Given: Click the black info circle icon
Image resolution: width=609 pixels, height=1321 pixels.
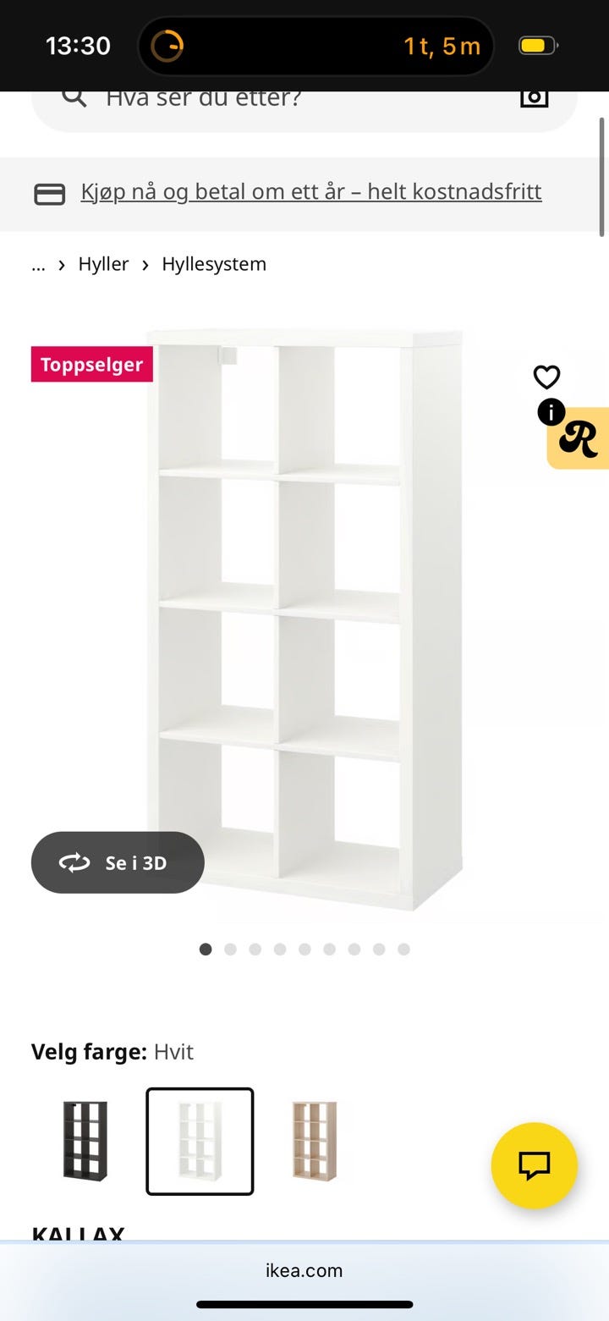Looking at the screenshot, I should [x=551, y=412].
